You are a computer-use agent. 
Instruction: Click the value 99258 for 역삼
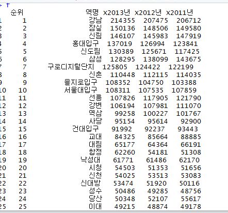coord(125,114)
